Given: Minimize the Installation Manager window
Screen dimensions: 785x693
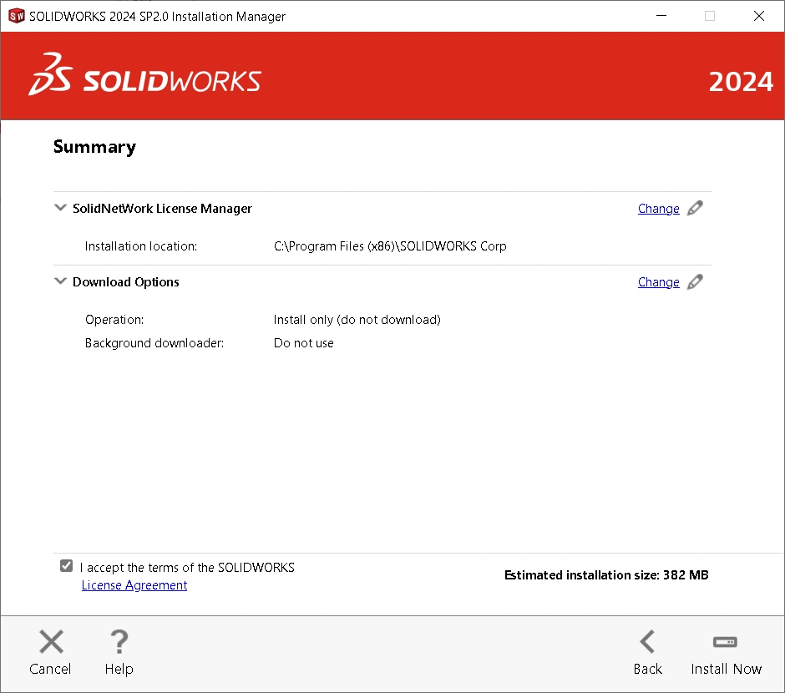Looking at the screenshot, I should click(x=661, y=16).
